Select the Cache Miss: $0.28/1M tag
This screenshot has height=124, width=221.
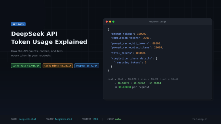(58, 66)
